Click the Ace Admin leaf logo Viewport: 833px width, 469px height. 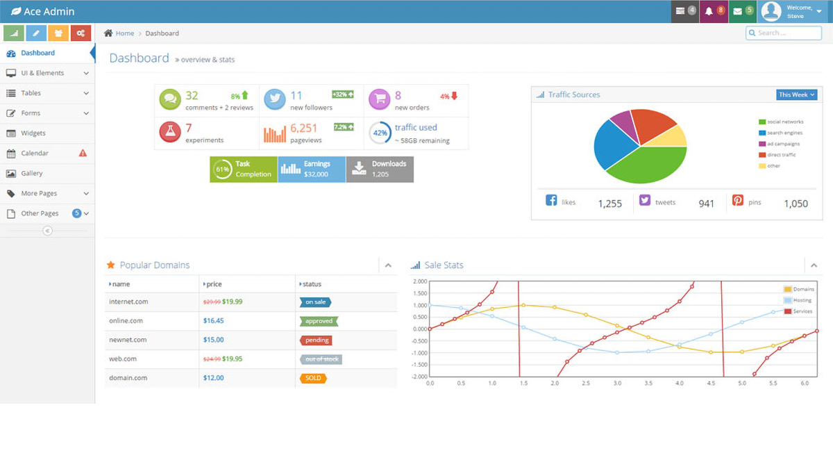pos(15,12)
